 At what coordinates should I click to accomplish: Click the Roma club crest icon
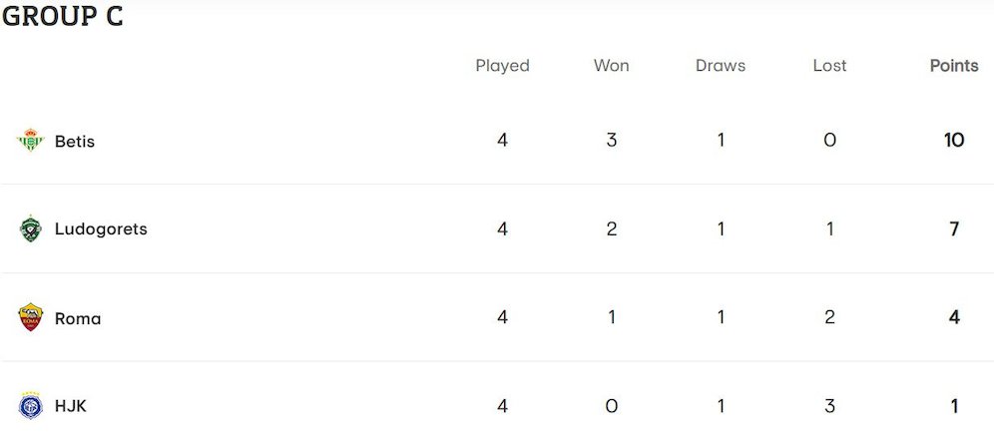pos(31,318)
